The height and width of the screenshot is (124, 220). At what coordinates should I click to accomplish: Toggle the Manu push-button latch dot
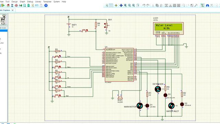[x=60, y=66]
